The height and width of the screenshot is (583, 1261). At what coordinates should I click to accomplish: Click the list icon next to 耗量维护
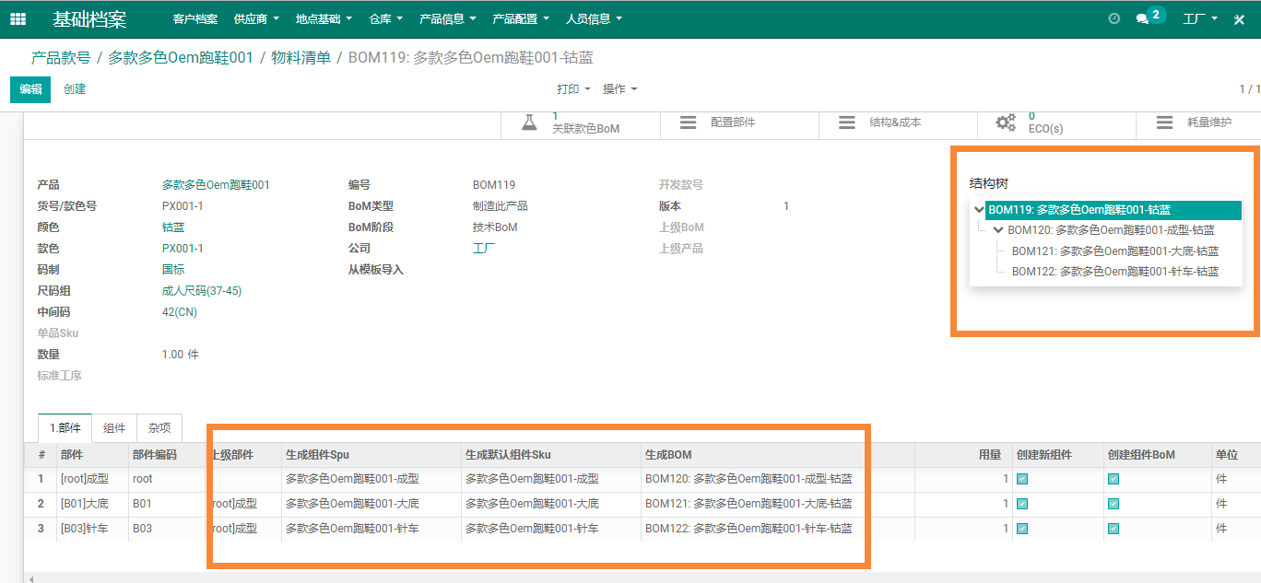[x=1164, y=122]
